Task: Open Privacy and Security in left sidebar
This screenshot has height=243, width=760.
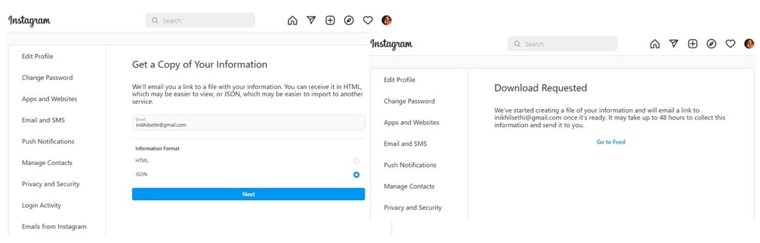Action: tap(50, 184)
